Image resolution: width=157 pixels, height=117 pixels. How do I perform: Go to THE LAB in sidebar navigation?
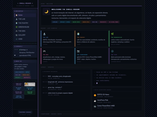pos(25,19)
